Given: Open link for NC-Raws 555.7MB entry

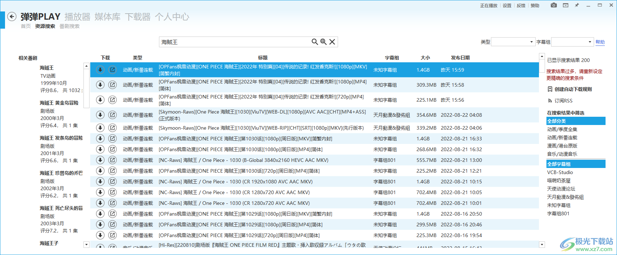Looking at the screenshot, I should [x=112, y=160].
